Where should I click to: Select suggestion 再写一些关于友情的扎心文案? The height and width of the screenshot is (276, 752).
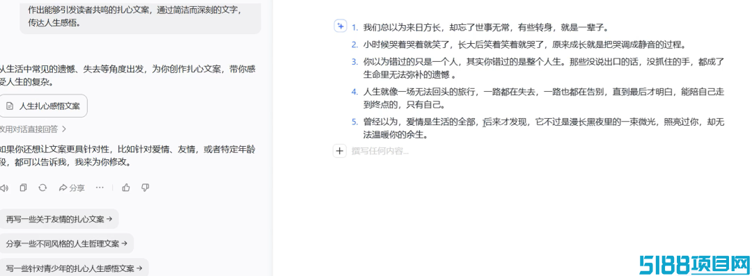58,220
